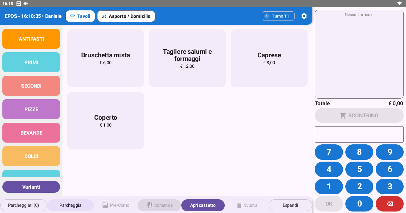Add Tagliere salumi e formaggi item
This screenshot has width=406, height=213.
(187, 58)
